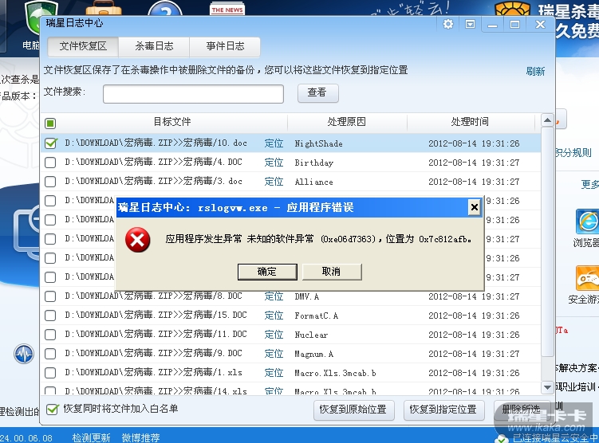599x443 pixels.
Task: Click 删除所选 button
Action: point(522,410)
